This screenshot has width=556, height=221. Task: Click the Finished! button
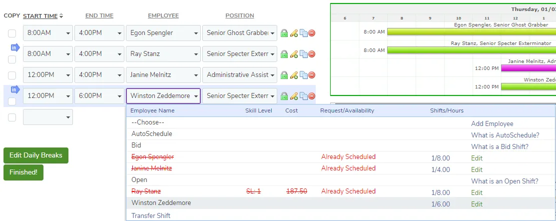23,172
